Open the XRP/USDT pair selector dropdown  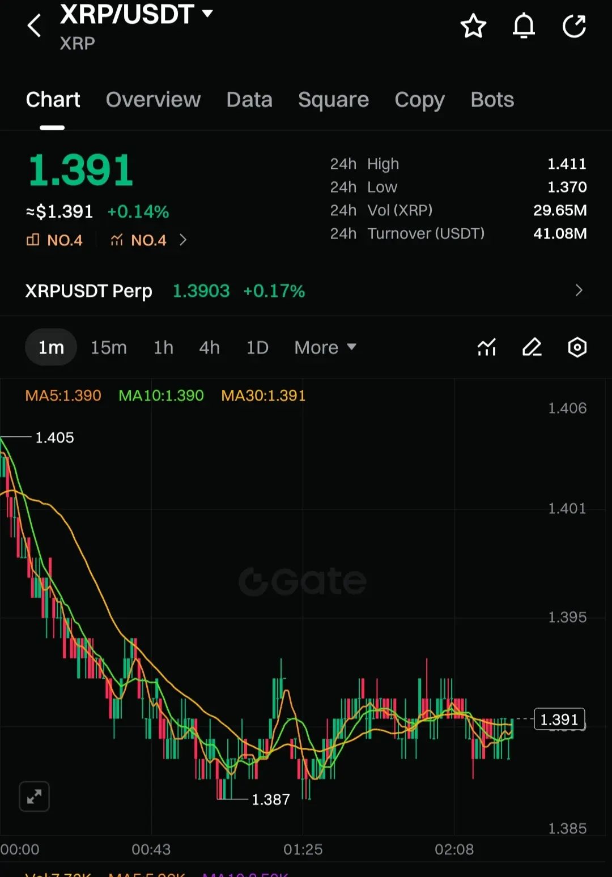pos(207,13)
